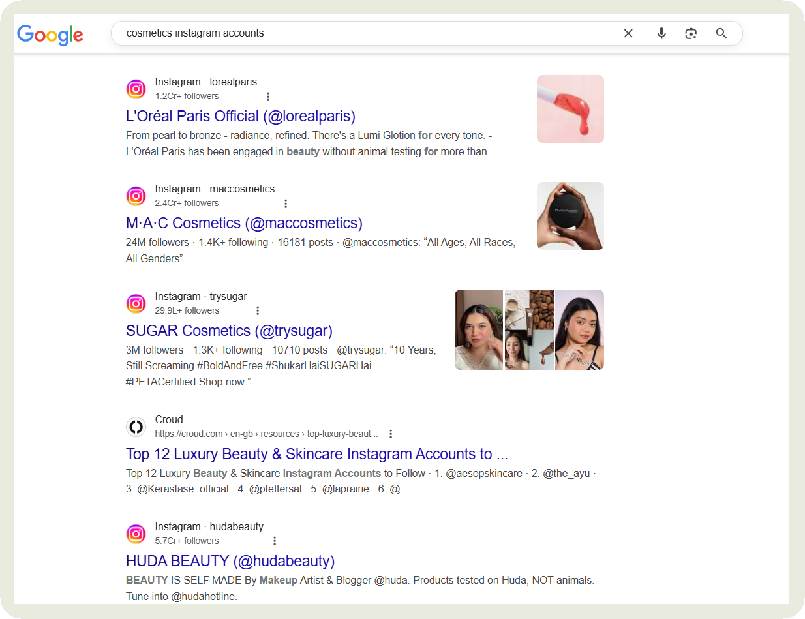Open M·A·C Cosmetics Instagram link
The height and width of the screenshot is (619, 805).
243,223
